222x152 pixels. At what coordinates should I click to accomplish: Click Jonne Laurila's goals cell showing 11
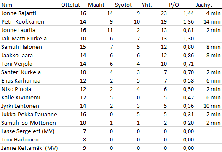100,30
